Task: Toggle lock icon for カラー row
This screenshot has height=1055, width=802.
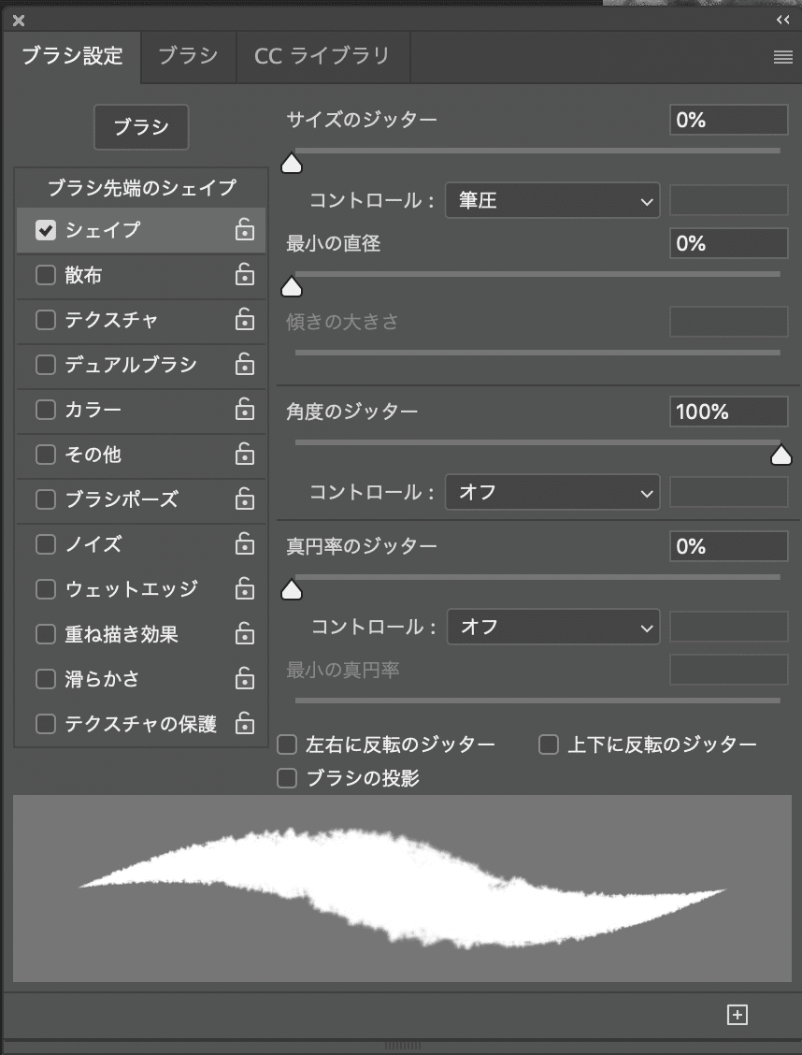Action: click(245, 410)
